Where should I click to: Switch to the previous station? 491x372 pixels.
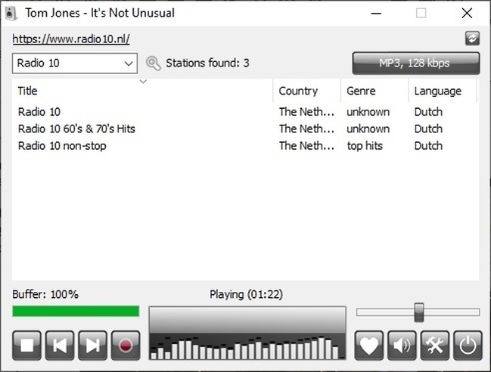60,346
